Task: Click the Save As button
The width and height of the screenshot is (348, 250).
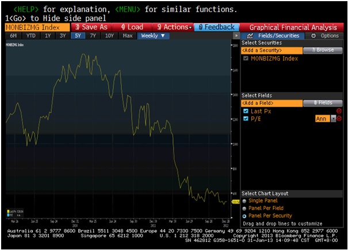Action: pos(91,27)
